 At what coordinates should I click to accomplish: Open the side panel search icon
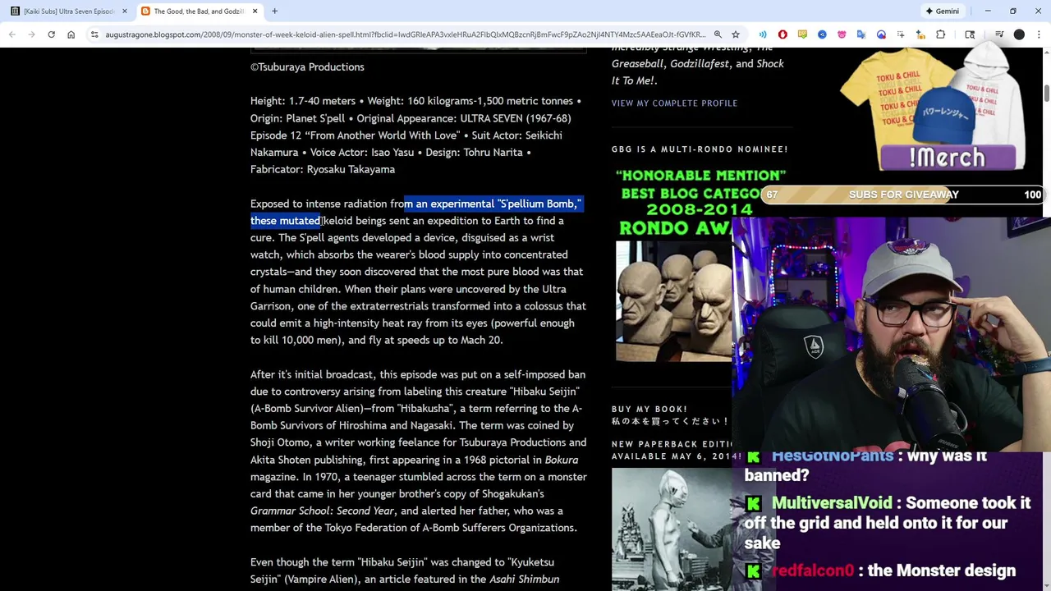point(970,34)
